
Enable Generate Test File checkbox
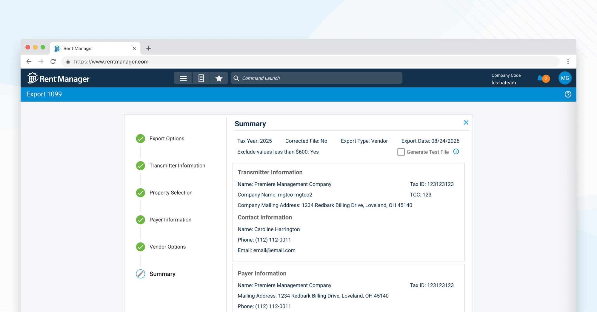(401, 152)
